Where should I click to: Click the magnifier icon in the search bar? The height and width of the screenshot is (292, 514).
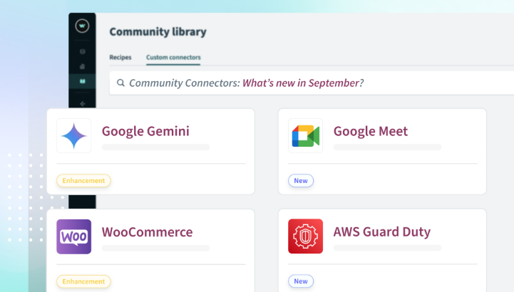point(120,83)
